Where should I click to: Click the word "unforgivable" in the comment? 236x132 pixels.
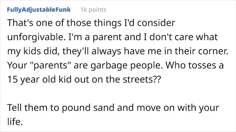pos(35,37)
